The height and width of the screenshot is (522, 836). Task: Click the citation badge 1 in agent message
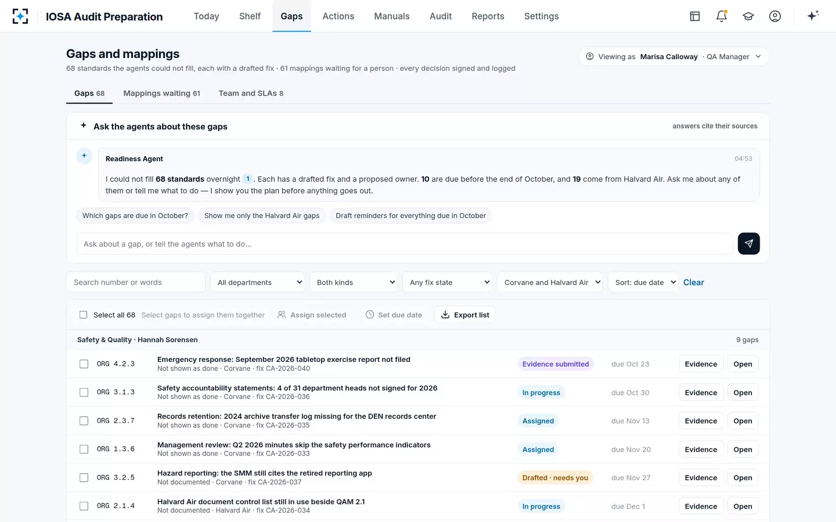tap(247, 179)
